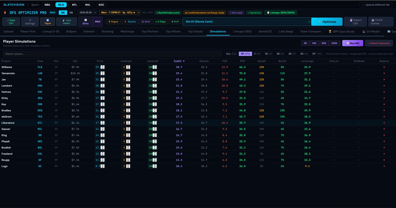The width and height of the screenshot is (396, 208).
Task: Toggle the Stacks chip
Action: [x=130, y=21]
